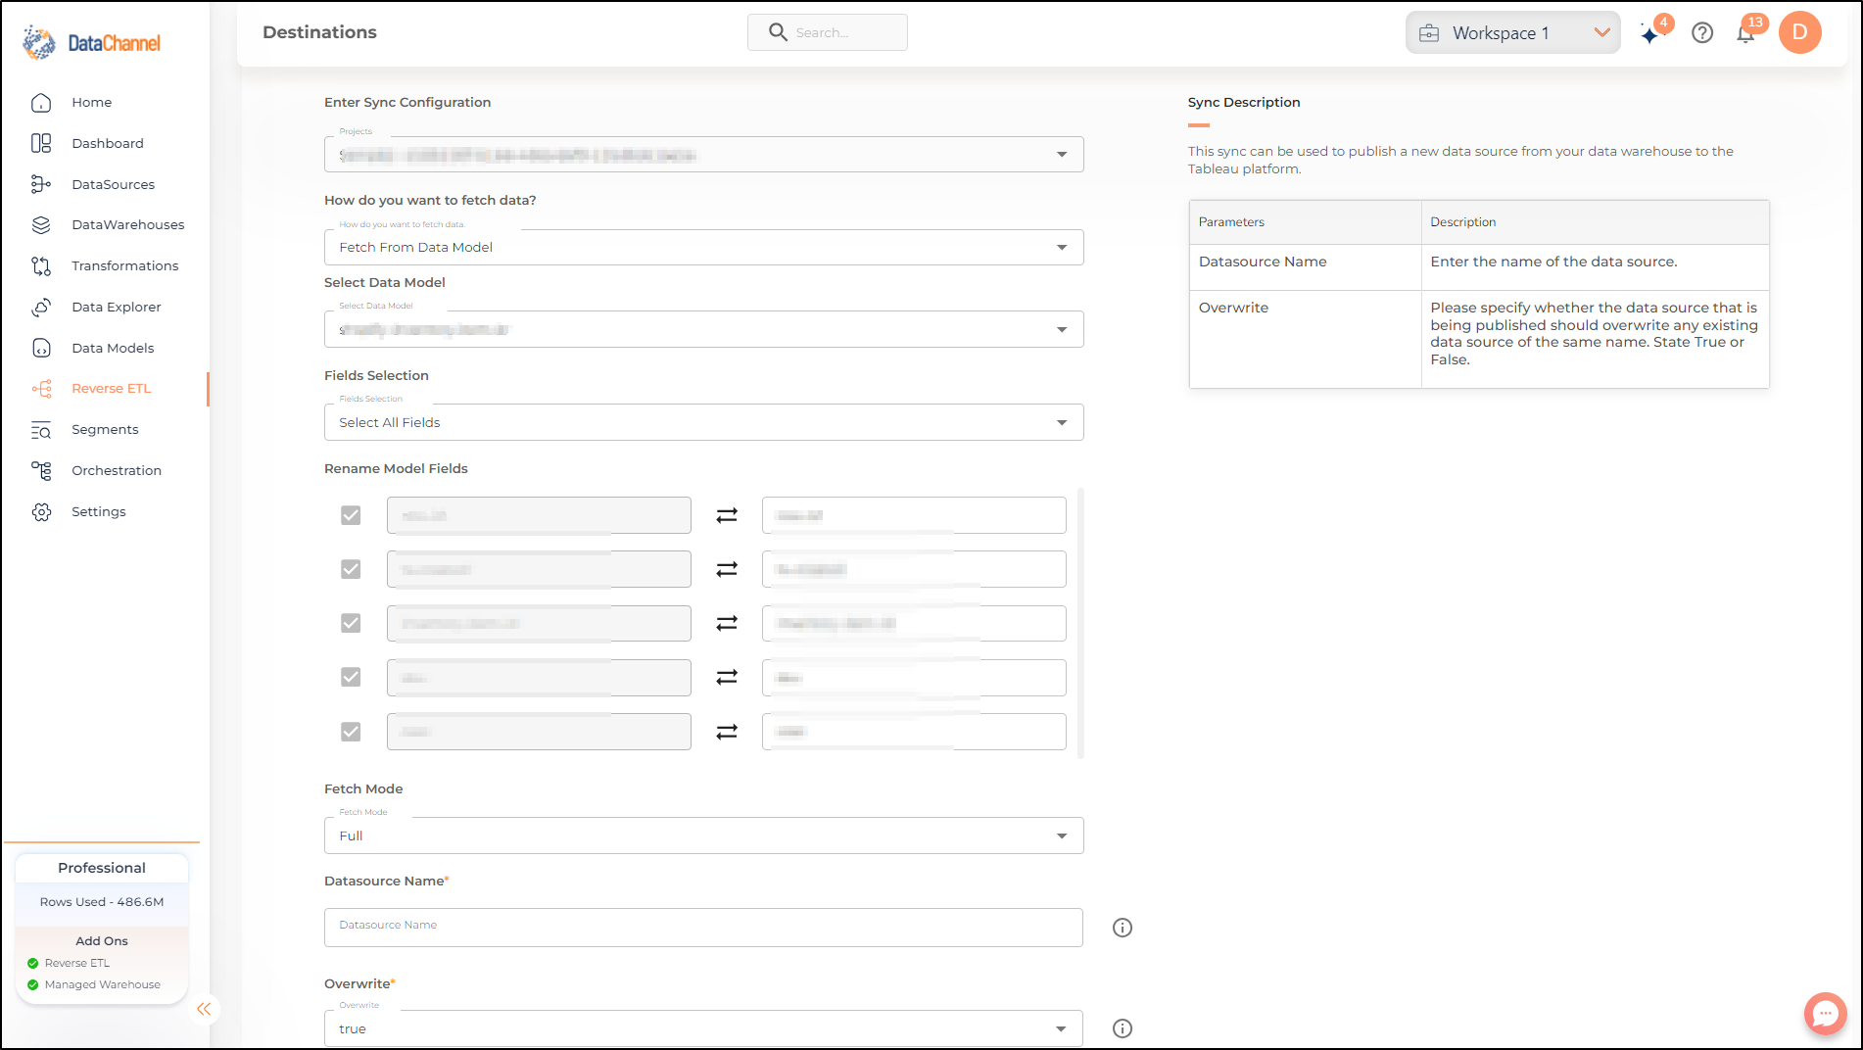The image size is (1863, 1050).
Task: Click swap arrows icon in third field row
Action: tap(727, 623)
